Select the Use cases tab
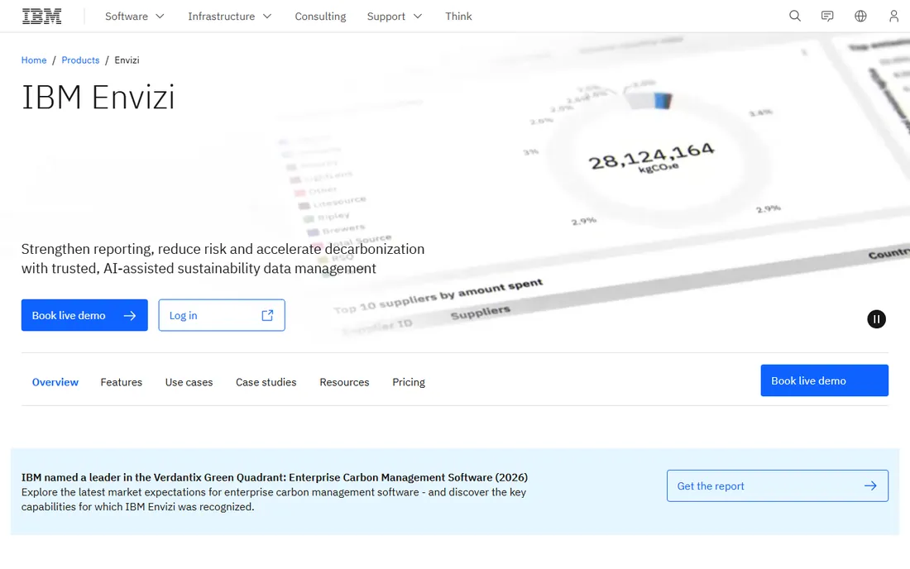Viewport: 910px width, 569px height. click(x=189, y=382)
